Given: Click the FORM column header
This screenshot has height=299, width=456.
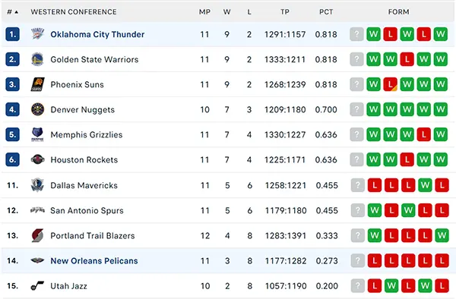Looking at the screenshot, I should point(398,12).
